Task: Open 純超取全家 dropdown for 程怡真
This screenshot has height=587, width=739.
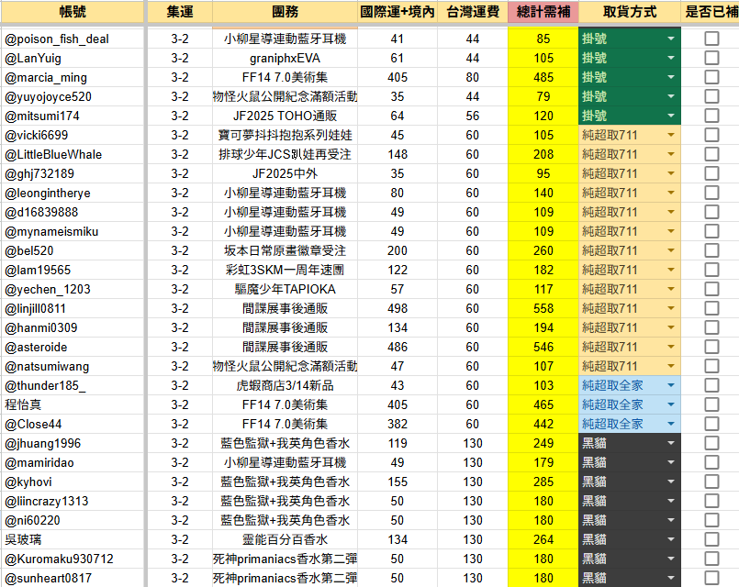Action: point(671,404)
